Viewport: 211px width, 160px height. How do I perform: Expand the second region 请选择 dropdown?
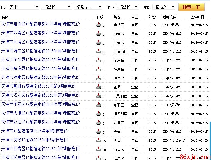56,7
